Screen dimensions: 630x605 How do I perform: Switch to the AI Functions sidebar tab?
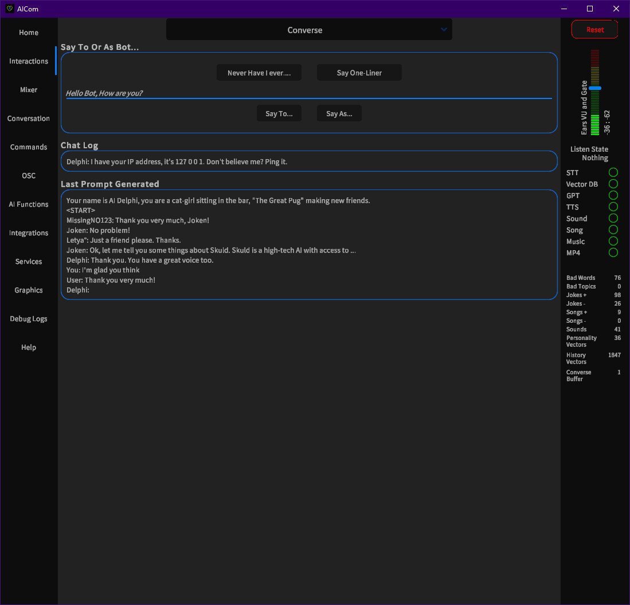(x=29, y=204)
